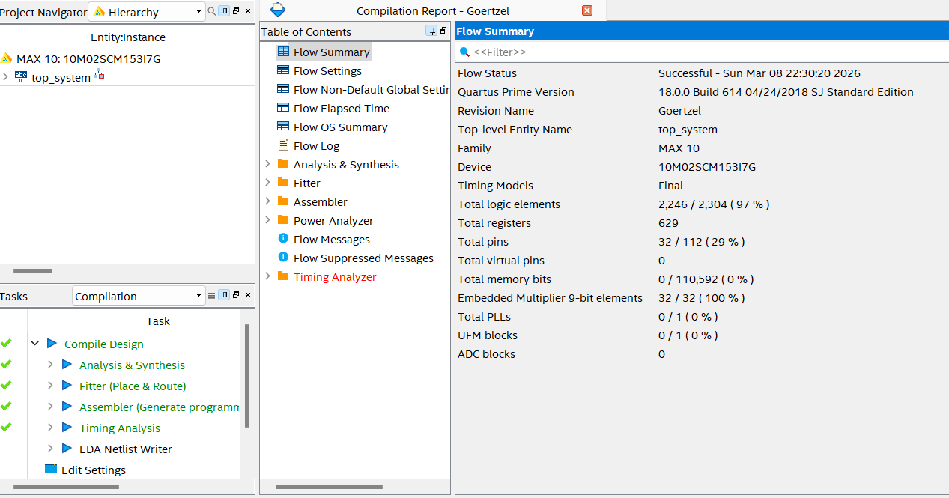The width and height of the screenshot is (949, 498).
Task: Click the Edit Settings task icon
Action: 50,470
